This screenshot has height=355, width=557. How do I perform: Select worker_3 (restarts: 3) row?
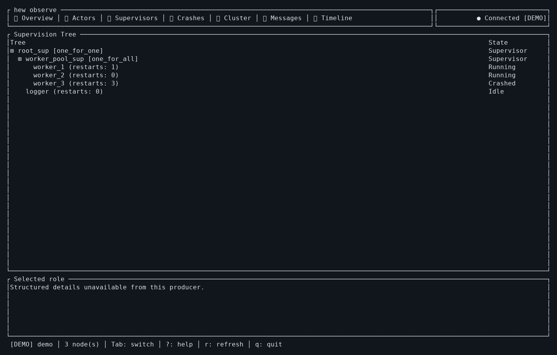pos(278,84)
